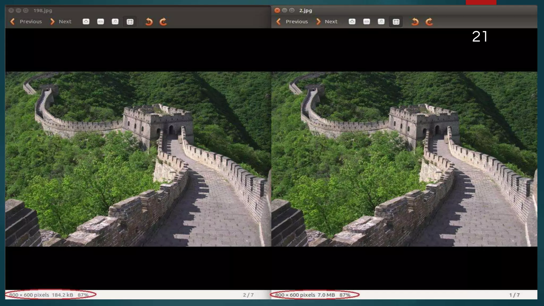544x306 pixels.
Task: Zoom out in 198.jpg window
Action: [100, 22]
